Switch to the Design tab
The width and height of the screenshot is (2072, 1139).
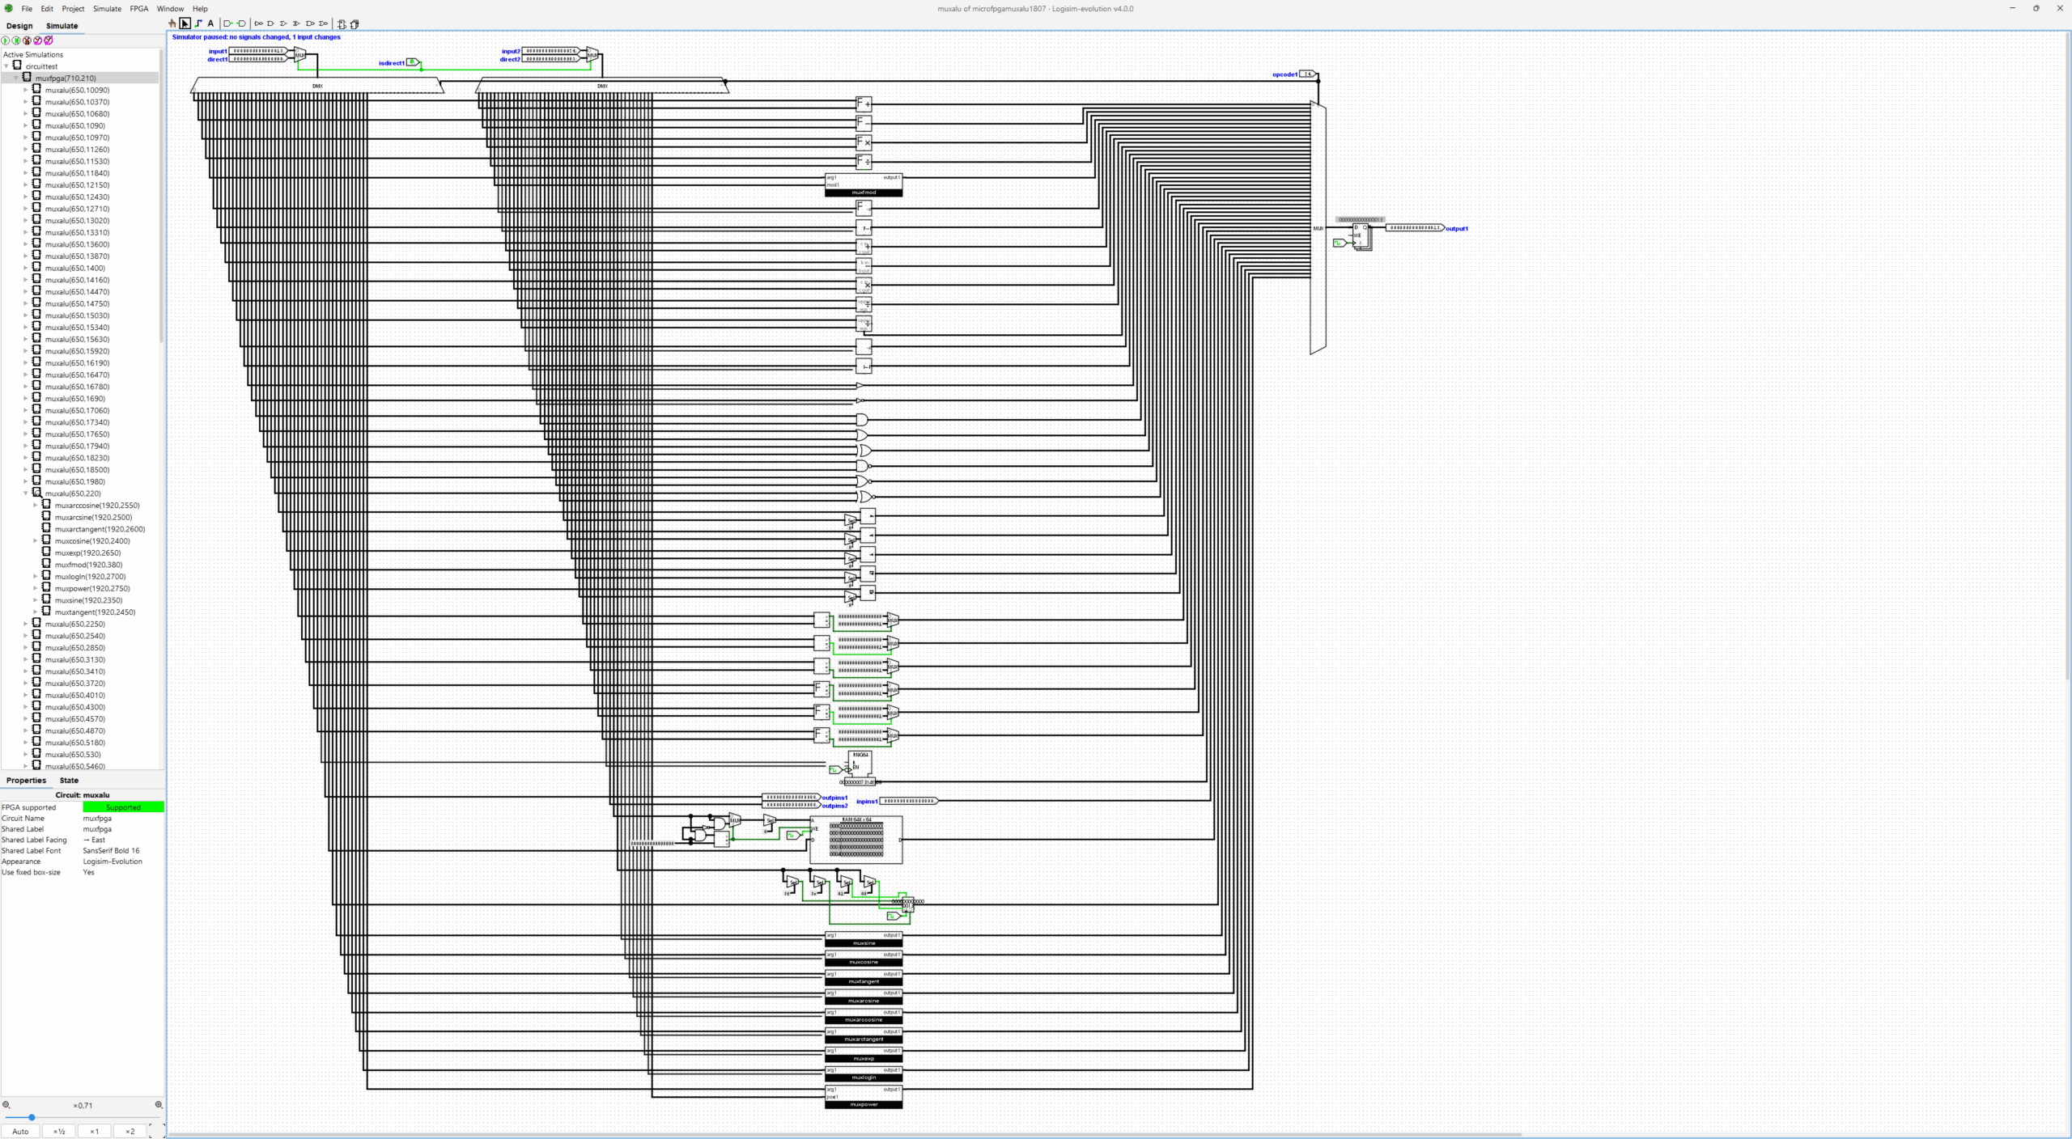pos(19,26)
